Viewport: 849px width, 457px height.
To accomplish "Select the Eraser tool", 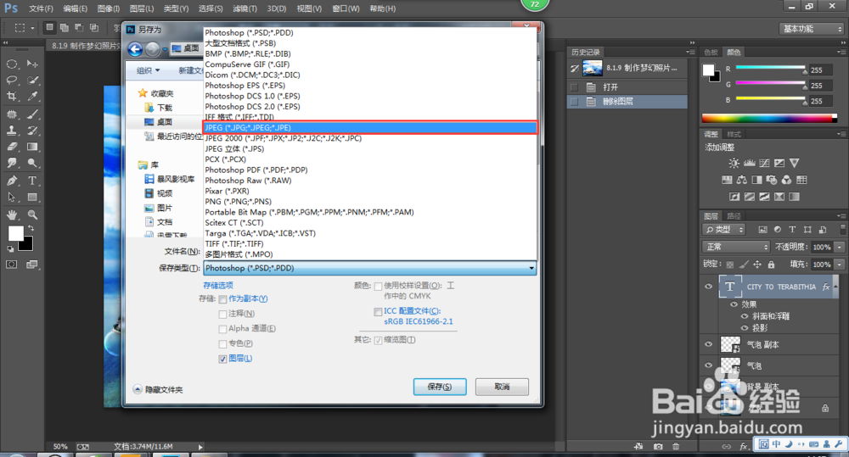I will (x=11, y=147).
